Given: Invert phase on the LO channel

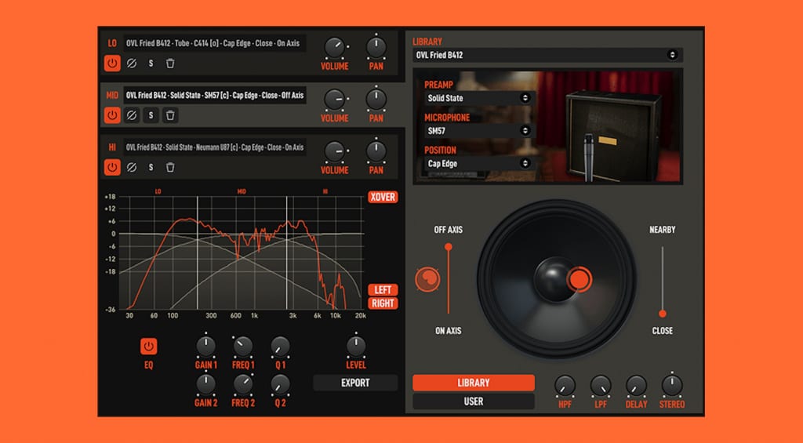Looking at the screenshot, I should point(132,63).
